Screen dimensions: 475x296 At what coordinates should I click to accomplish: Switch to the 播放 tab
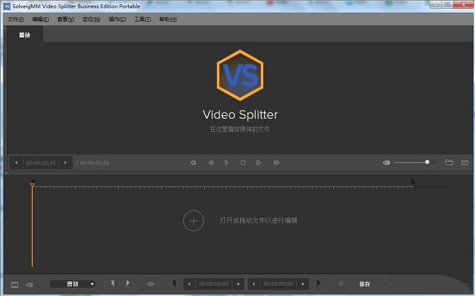[25, 34]
